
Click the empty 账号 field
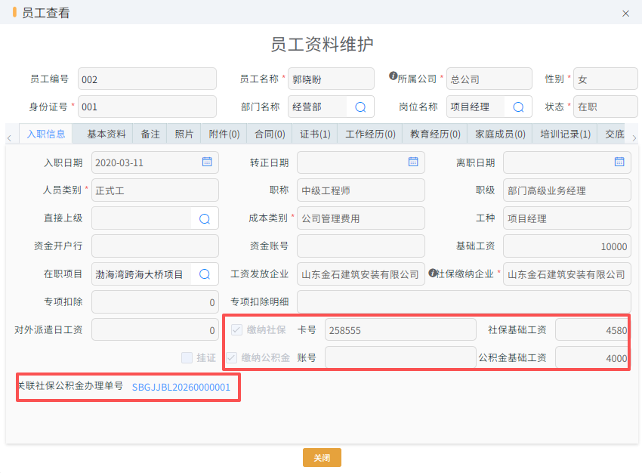click(x=400, y=357)
